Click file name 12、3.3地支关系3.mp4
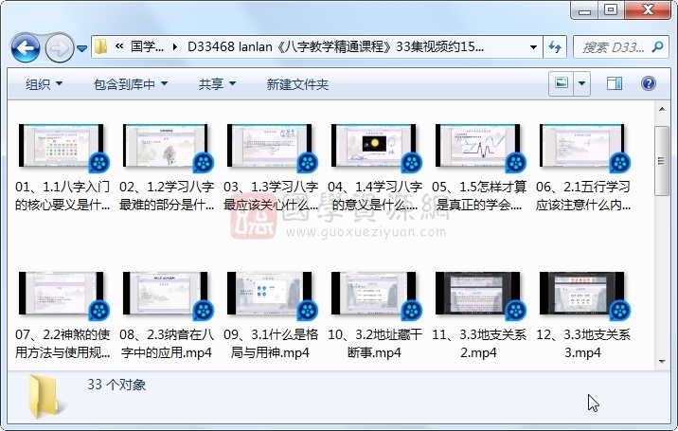This screenshot has width=678, height=431. 583,344
